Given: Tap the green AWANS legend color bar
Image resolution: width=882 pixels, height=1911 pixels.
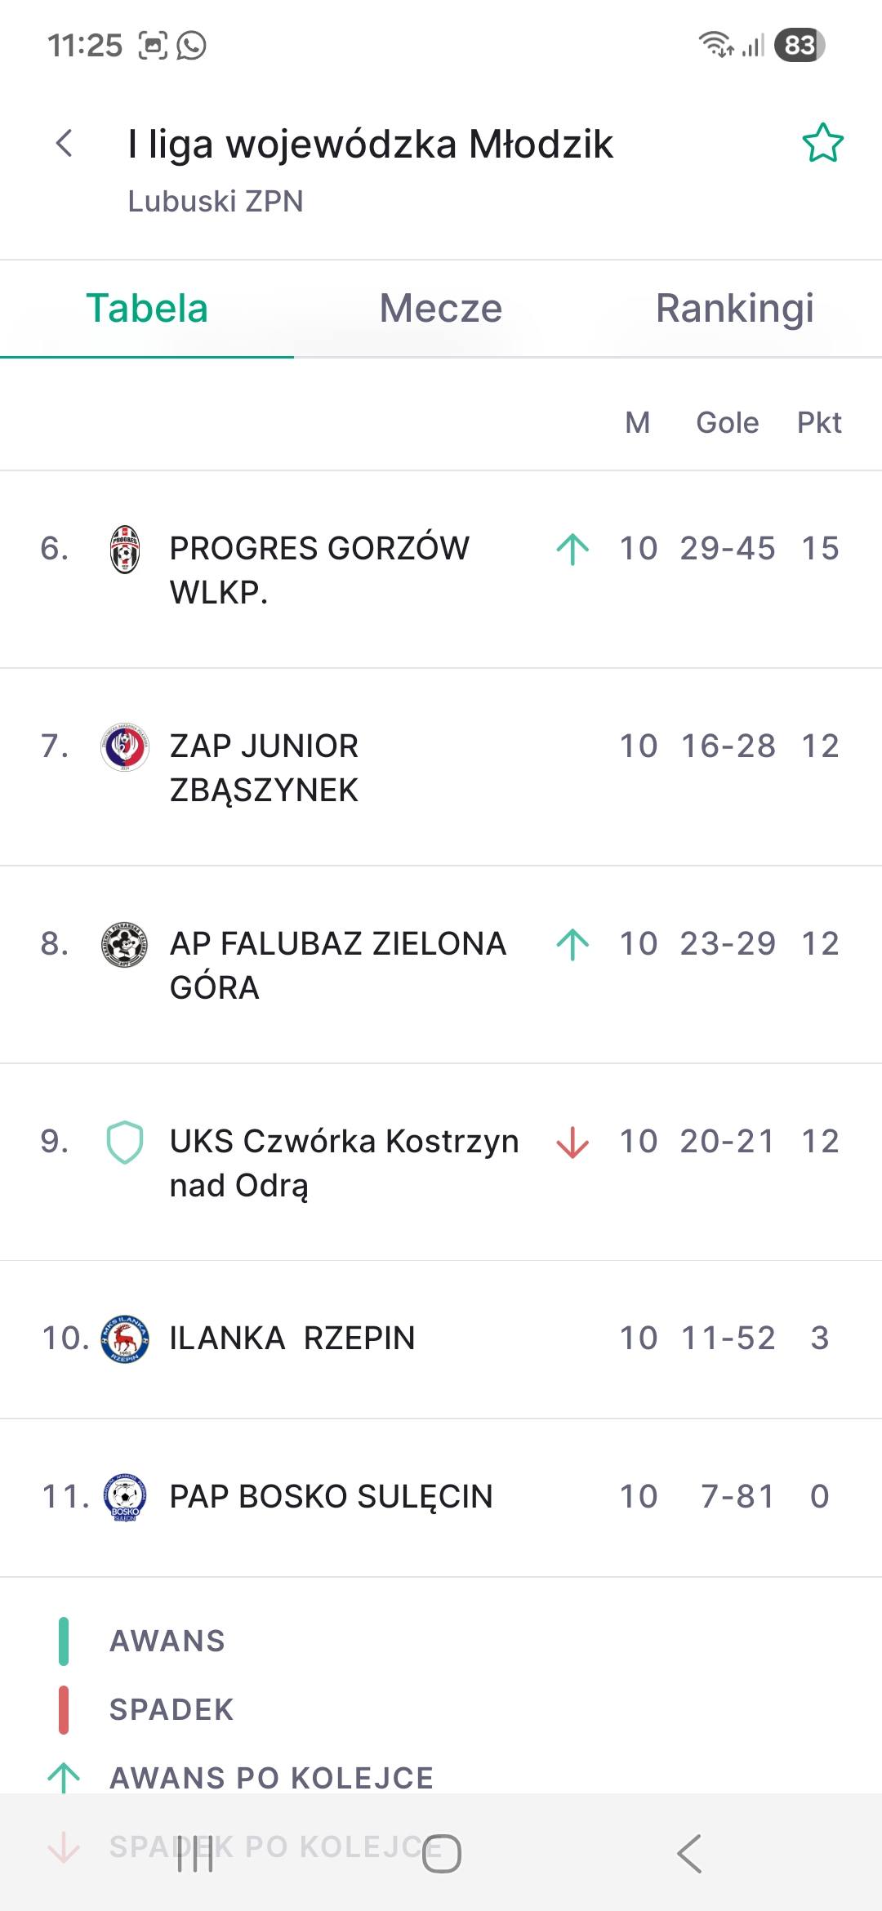Looking at the screenshot, I should click(x=64, y=1641).
